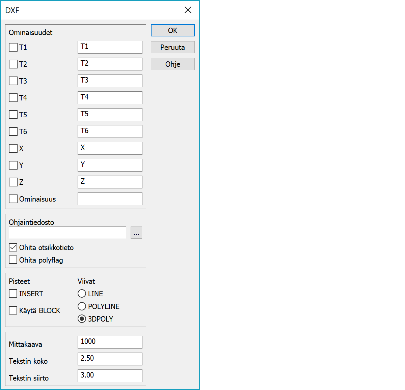Screen dimensions: 405x390
Task: Browse for Ohjaintiedosto file with ellipsis button
Action: pyautogui.click(x=136, y=233)
